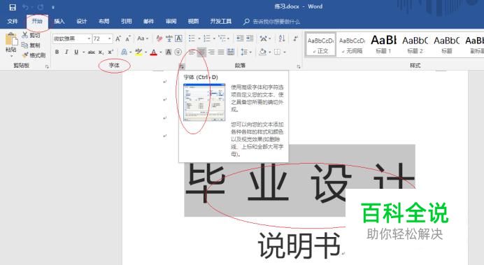The image size is (484, 265).
Task: Open the 字体 font dialog launcher
Action: point(182,66)
